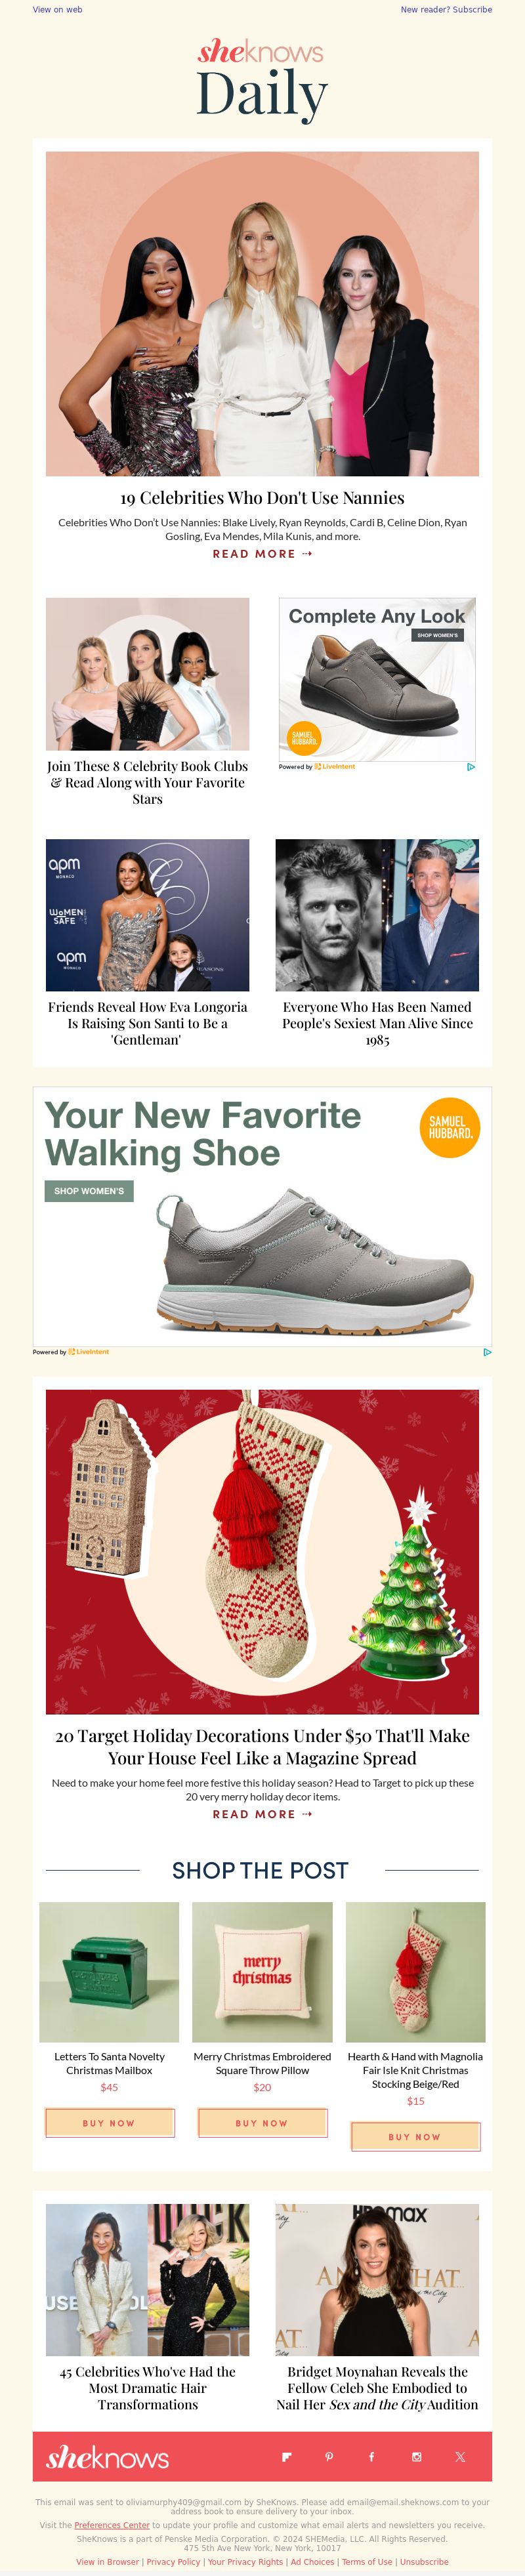Open the Preferences Center link
The width and height of the screenshot is (525, 2576).
click(112, 2525)
